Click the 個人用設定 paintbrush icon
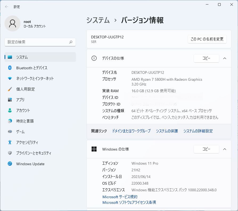The height and width of the screenshot is (211, 238). click(x=10, y=89)
